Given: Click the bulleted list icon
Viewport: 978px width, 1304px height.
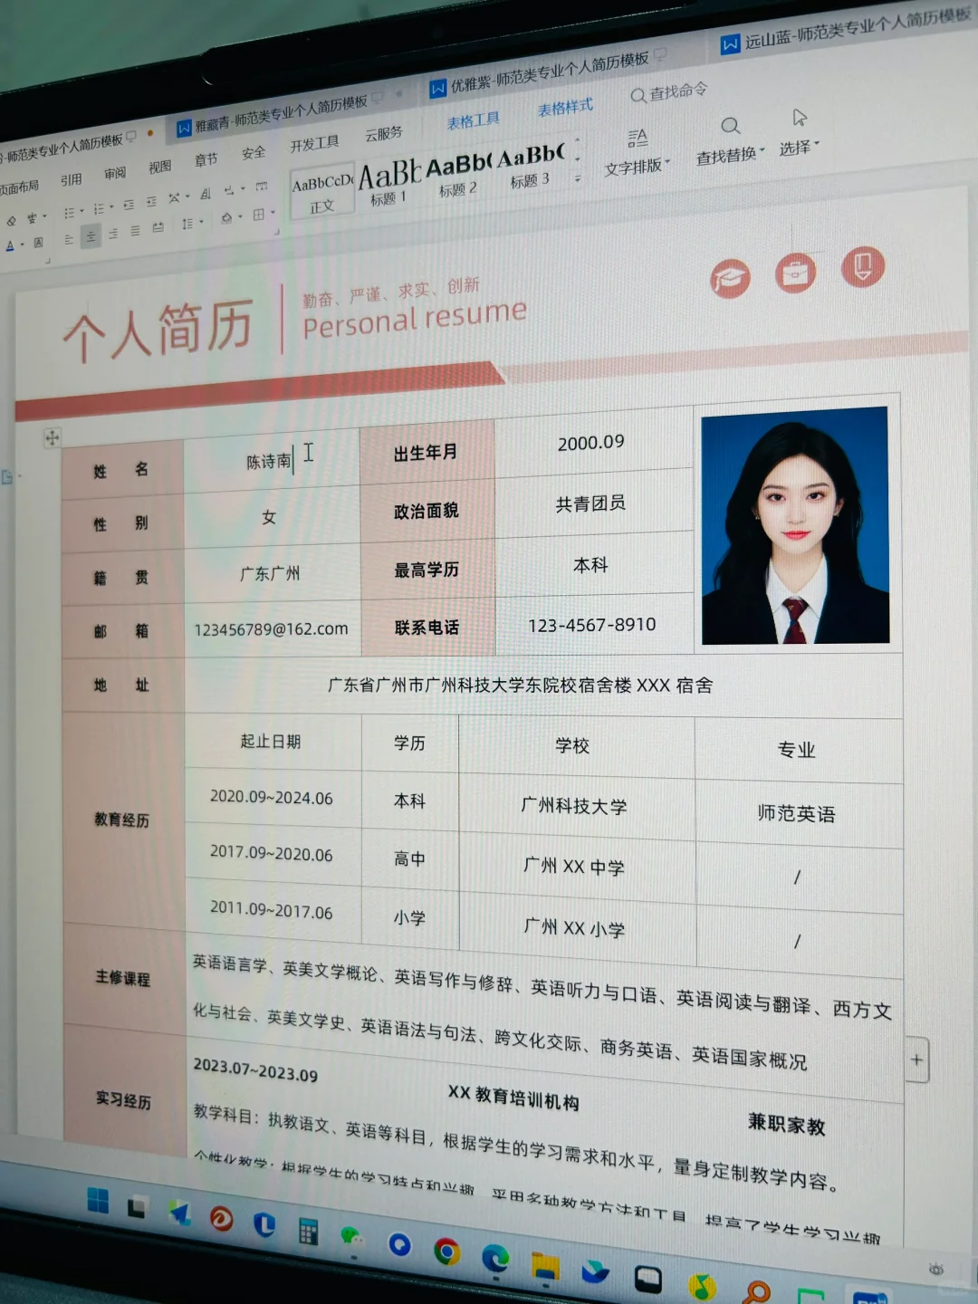Looking at the screenshot, I should point(69,213).
